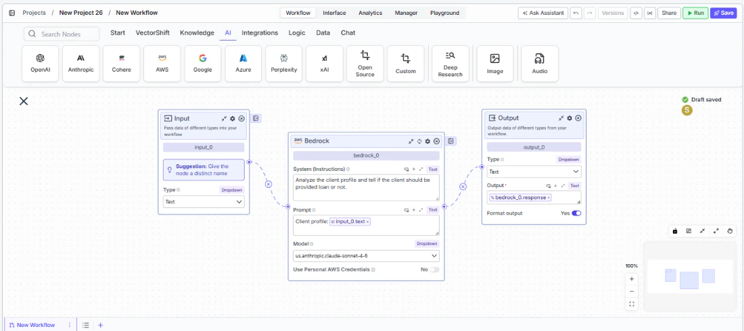Zoom out with the minus button
The height and width of the screenshot is (331, 744).
[632, 292]
